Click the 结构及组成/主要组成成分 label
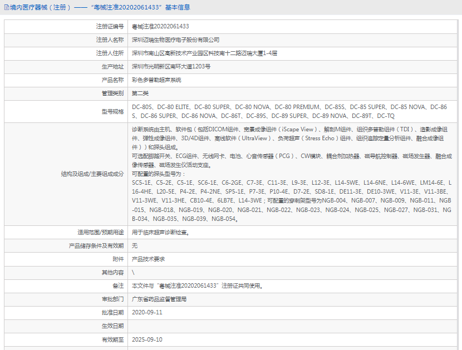Image resolution: width=462 pixels, height=350 pixels. [92, 174]
